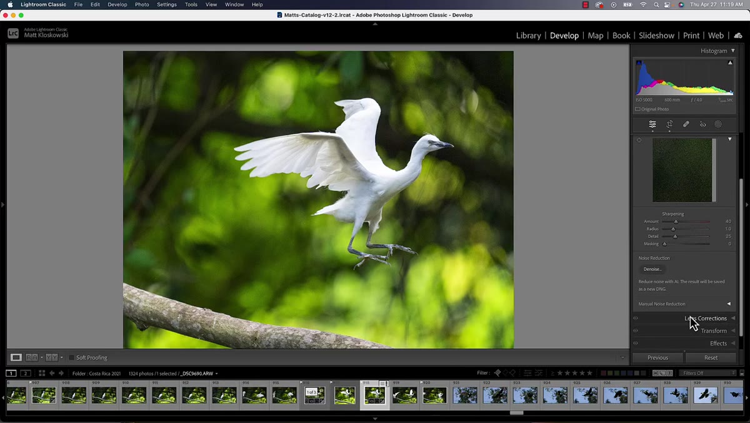Open macOS Spotlight search icon
The image size is (750, 423).
point(656,4)
